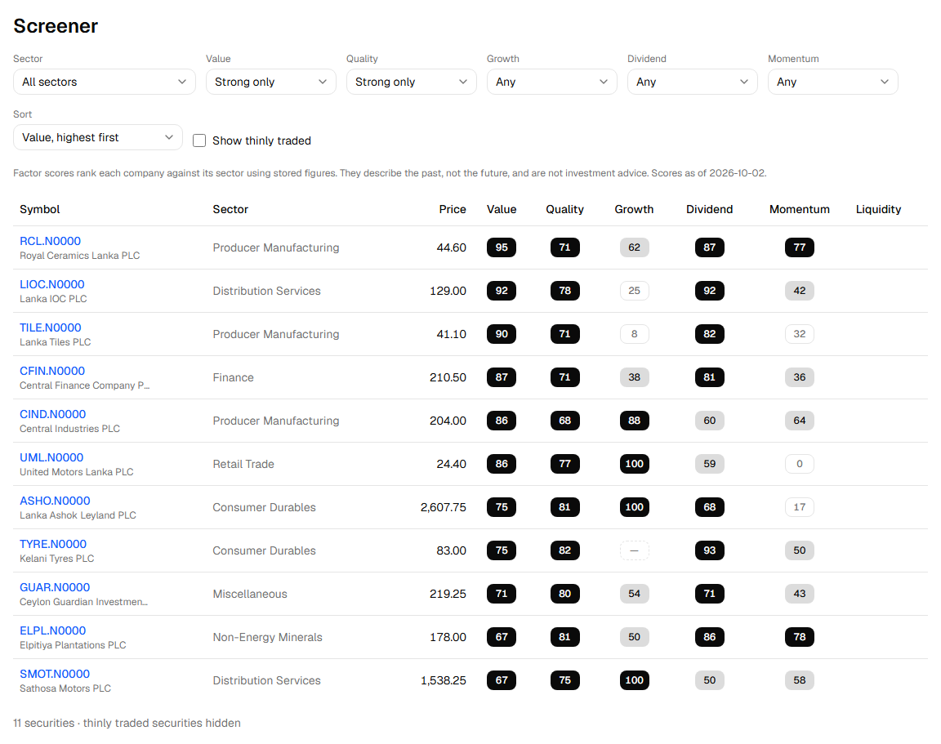Image resolution: width=941 pixels, height=744 pixels.
Task: Click the Quality column header
Action: pyautogui.click(x=564, y=209)
